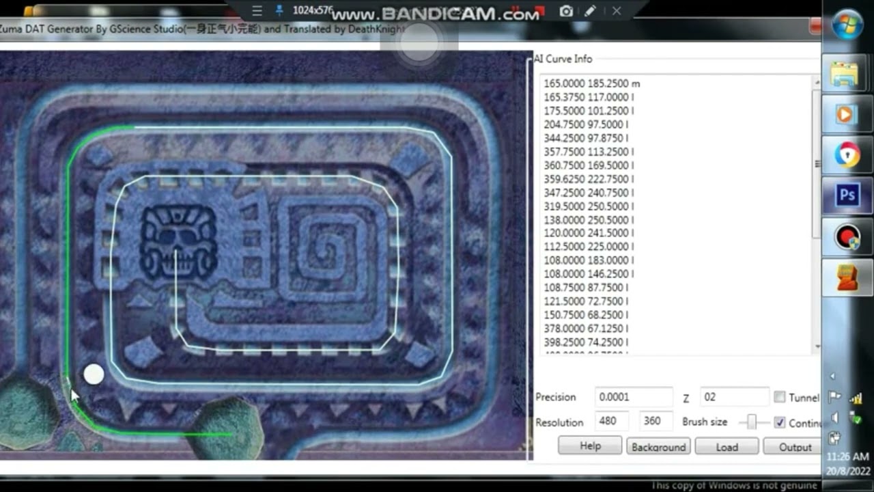Adjust the Brush size slider
874x492 pixels.
pos(752,422)
